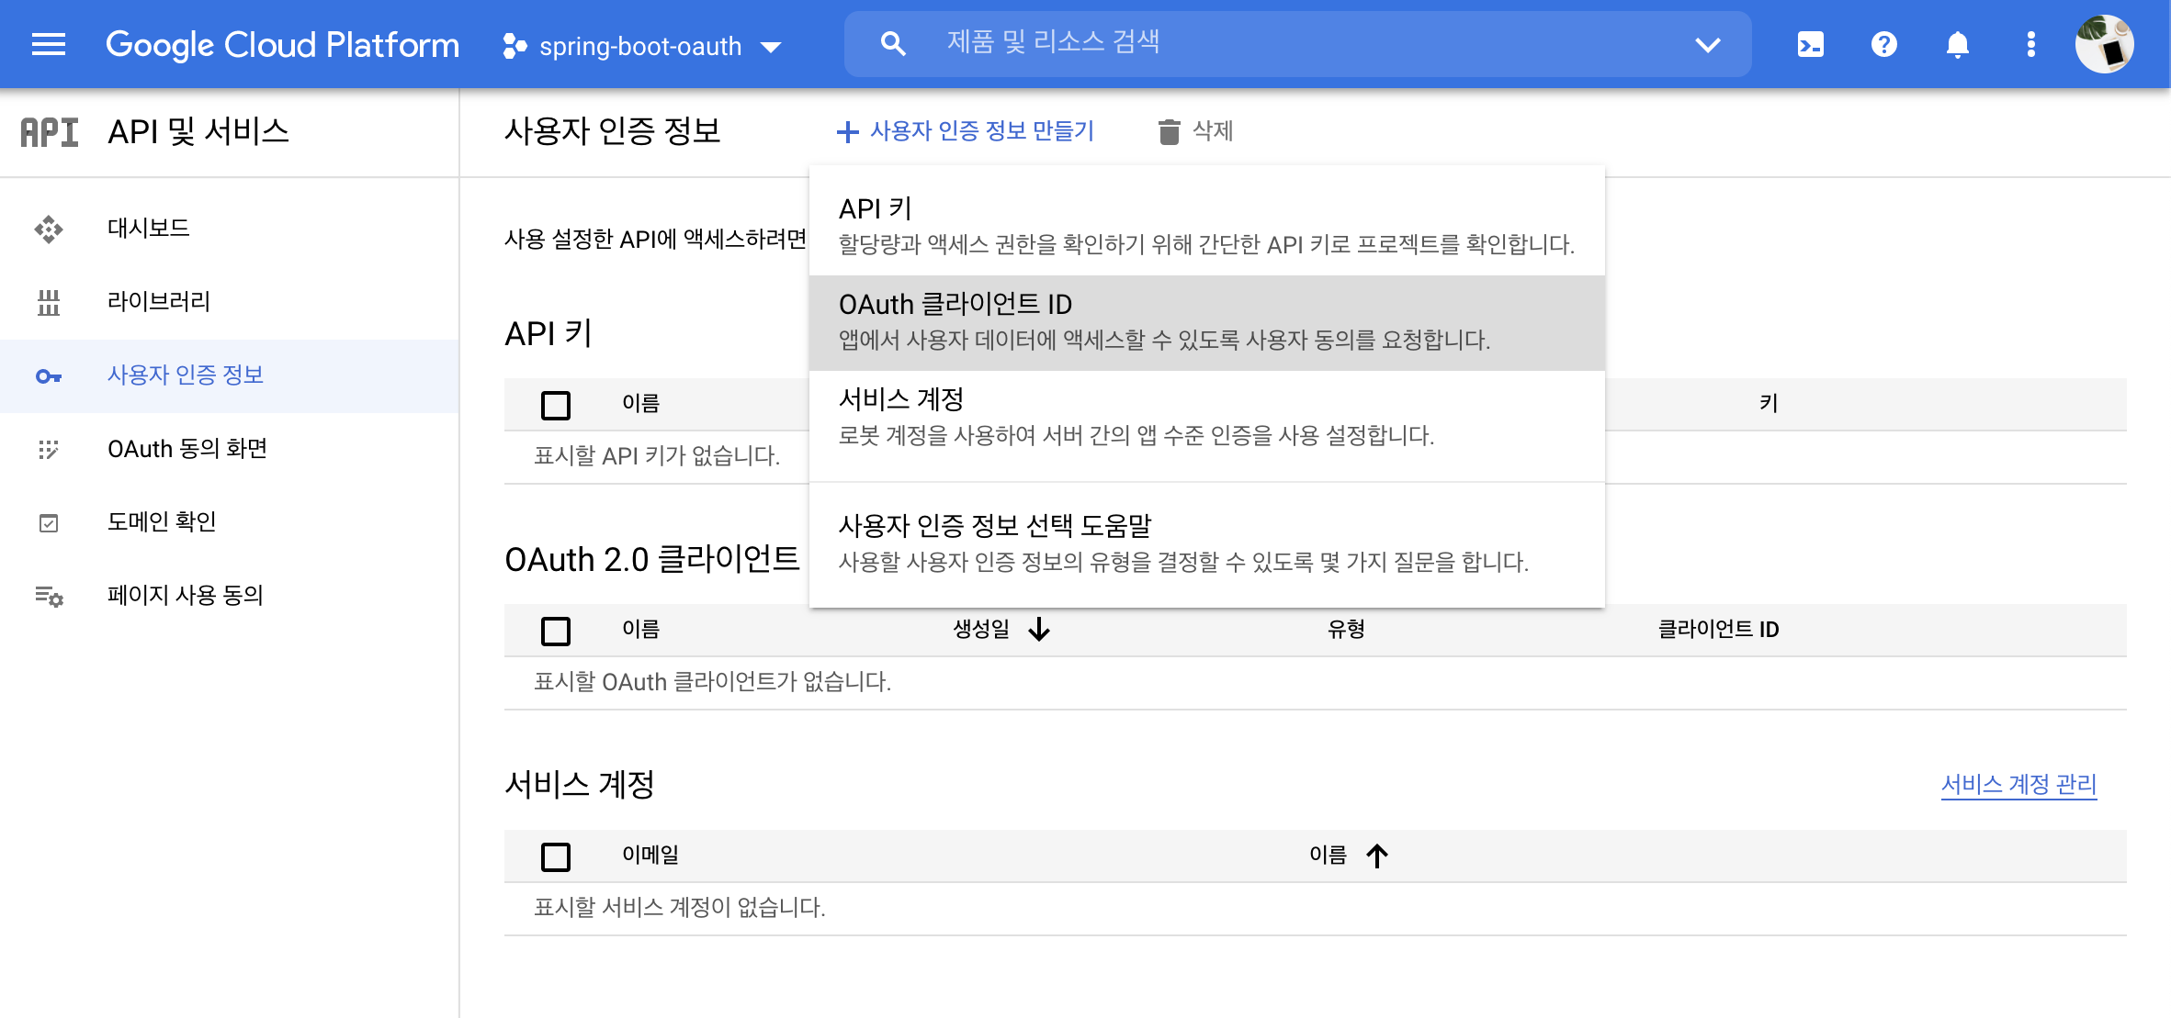
Task: Click the 라이브러리 sidebar icon
Action: (49, 302)
